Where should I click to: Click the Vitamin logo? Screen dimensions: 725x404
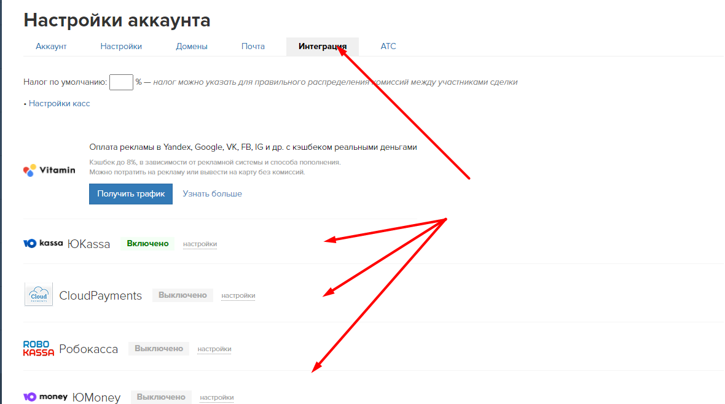(x=49, y=170)
